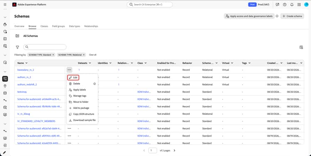Open column settings icon above table
Screen dimensions: 311x156
click(x=301, y=47)
